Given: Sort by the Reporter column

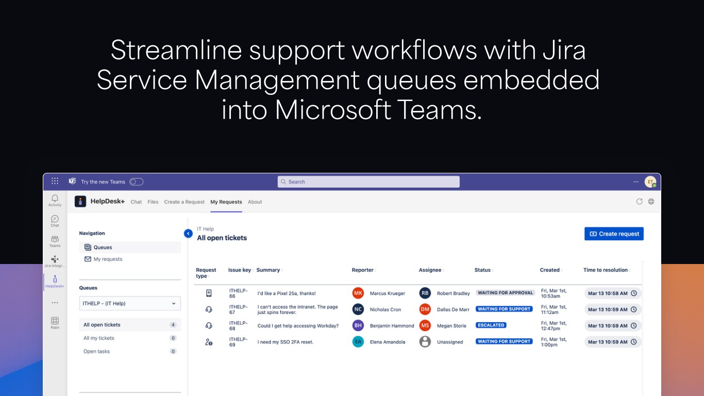Looking at the screenshot, I should coord(363,270).
